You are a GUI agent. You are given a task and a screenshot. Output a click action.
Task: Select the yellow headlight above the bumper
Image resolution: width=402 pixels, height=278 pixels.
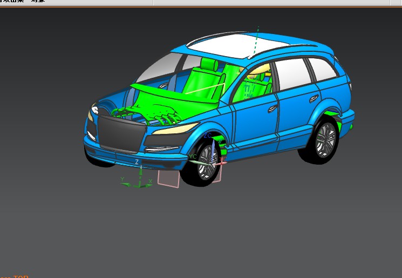175,128
